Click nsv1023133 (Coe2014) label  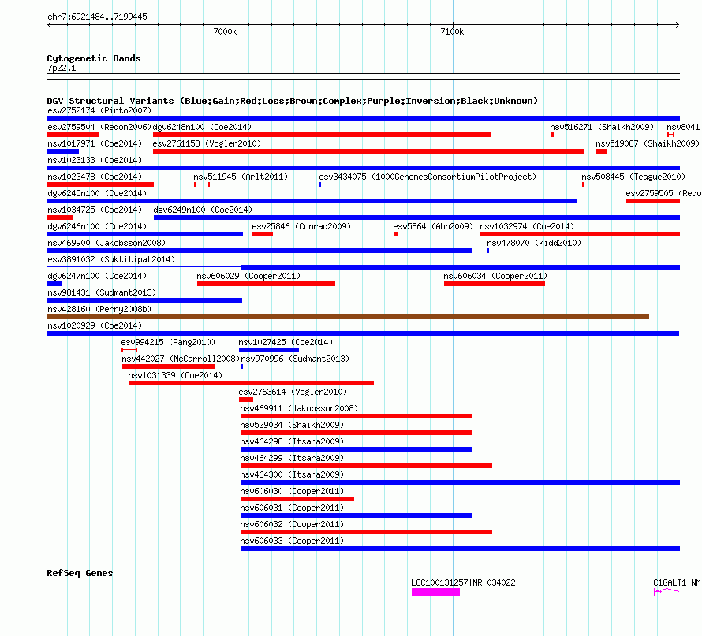click(x=95, y=160)
